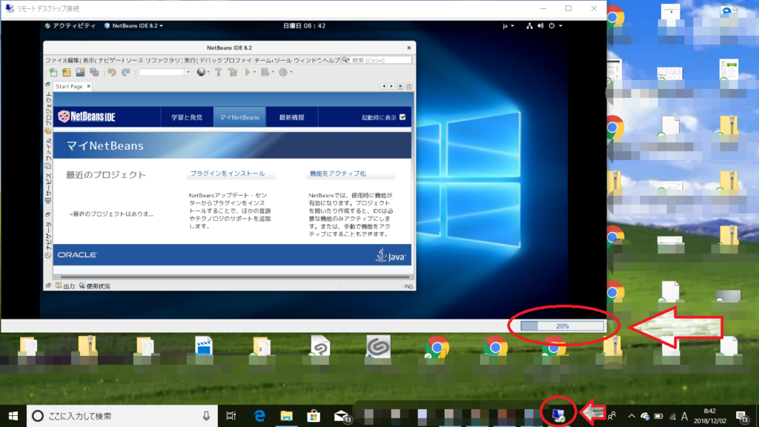Click the GNOME volume speaker icon
The width and height of the screenshot is (759, 427).
pos(540,26)
